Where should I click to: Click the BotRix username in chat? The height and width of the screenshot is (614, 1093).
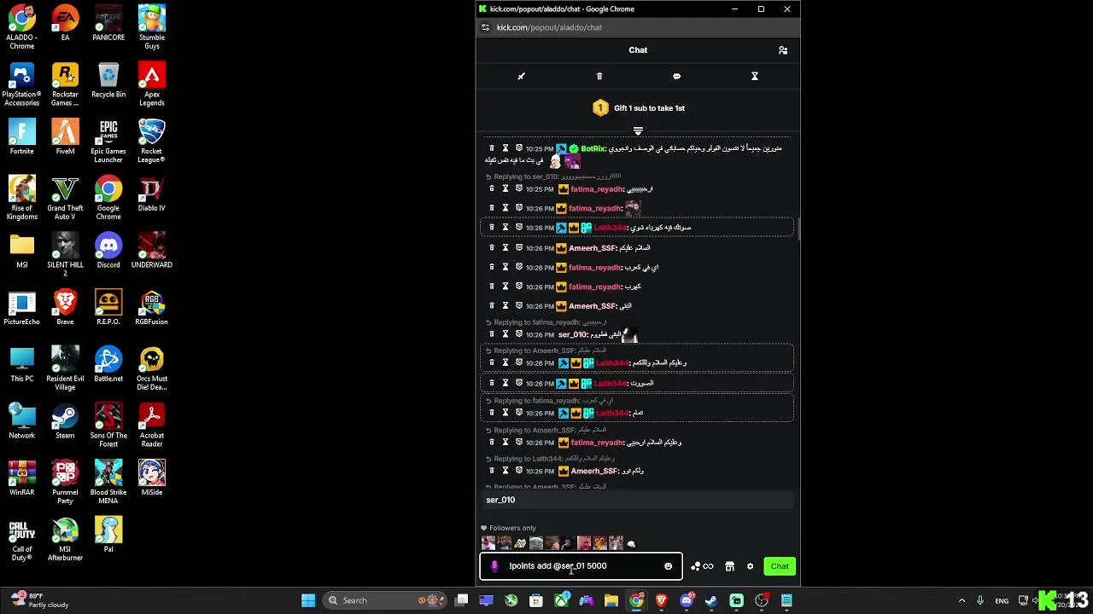593,148
